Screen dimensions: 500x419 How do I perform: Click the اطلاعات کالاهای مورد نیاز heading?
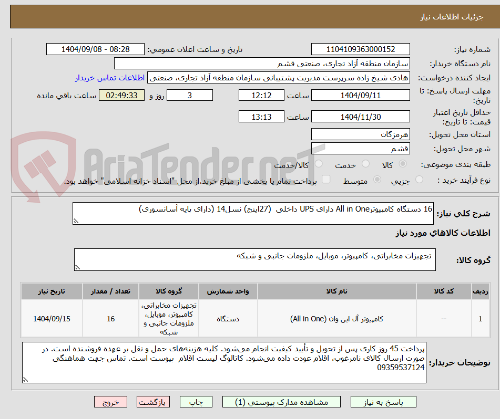pyautogui.click(x=443, y=233)
